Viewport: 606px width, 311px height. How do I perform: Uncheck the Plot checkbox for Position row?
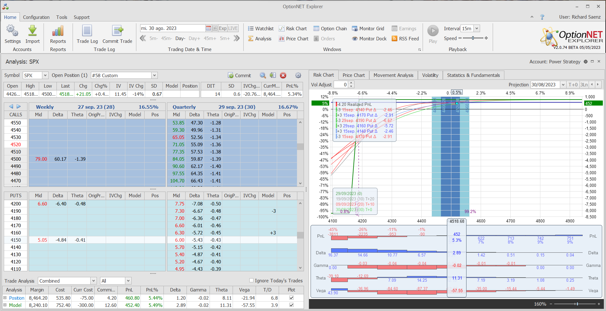(291, 298)
